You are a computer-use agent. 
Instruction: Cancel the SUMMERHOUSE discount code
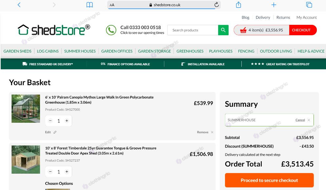300,120
